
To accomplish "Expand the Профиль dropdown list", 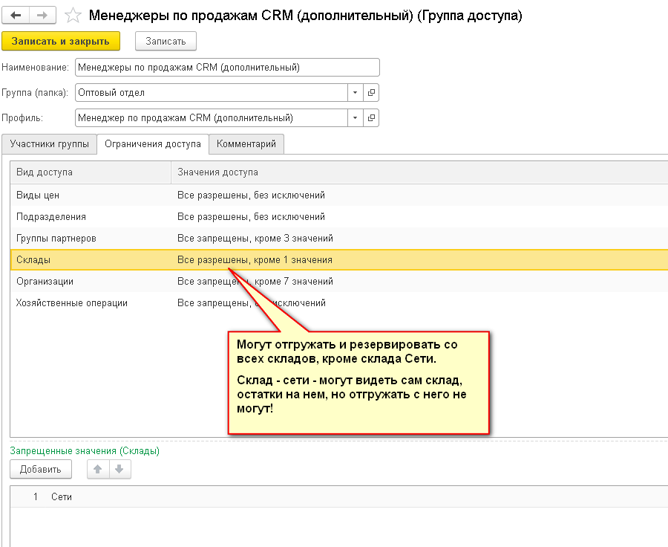I will point(355,117).
